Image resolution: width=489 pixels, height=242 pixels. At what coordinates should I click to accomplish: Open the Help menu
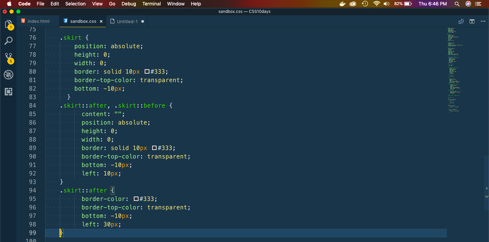pyautogui.click(x=196, y=4)
